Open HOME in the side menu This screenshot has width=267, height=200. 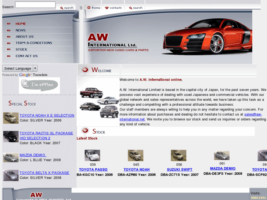[x=21, y=23]
